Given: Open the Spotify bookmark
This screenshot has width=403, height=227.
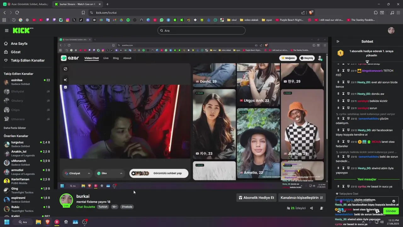Looking at the screenshot, I should (x=128, y=20).
